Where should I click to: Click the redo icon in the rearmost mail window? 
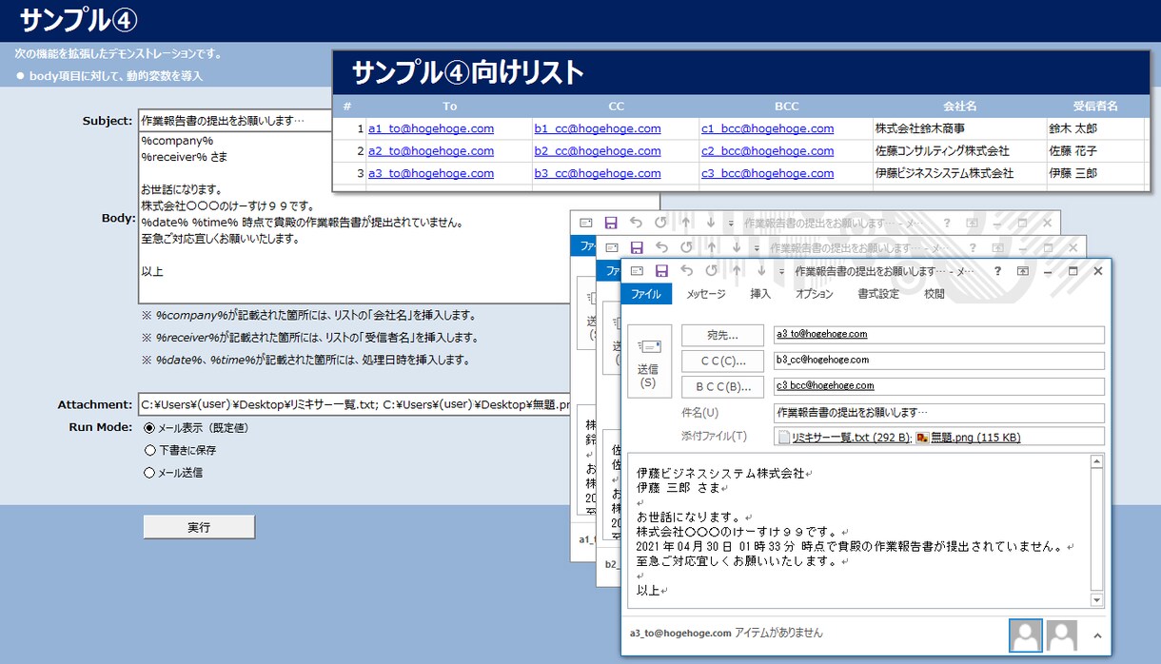660,223
